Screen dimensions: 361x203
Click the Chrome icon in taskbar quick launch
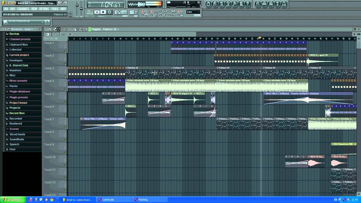click(x=52, y=200)
